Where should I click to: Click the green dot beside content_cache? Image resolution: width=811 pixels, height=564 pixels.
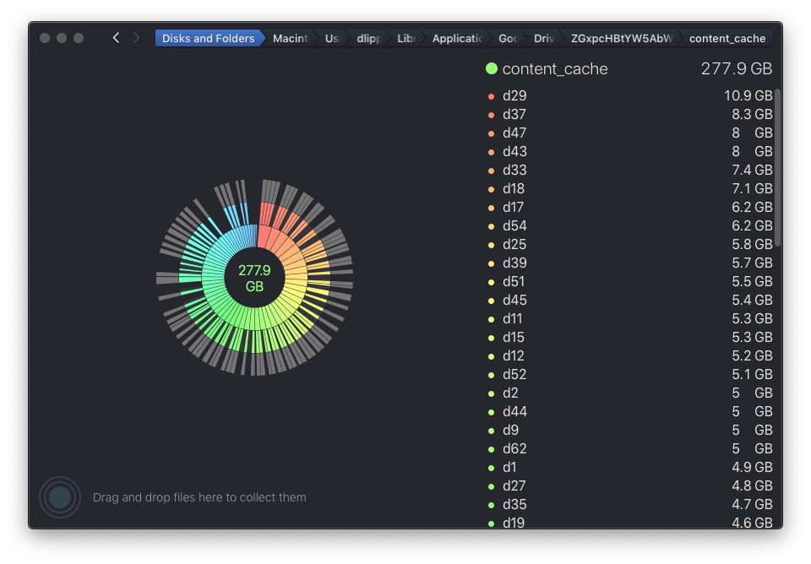click(x=492, y=68)
